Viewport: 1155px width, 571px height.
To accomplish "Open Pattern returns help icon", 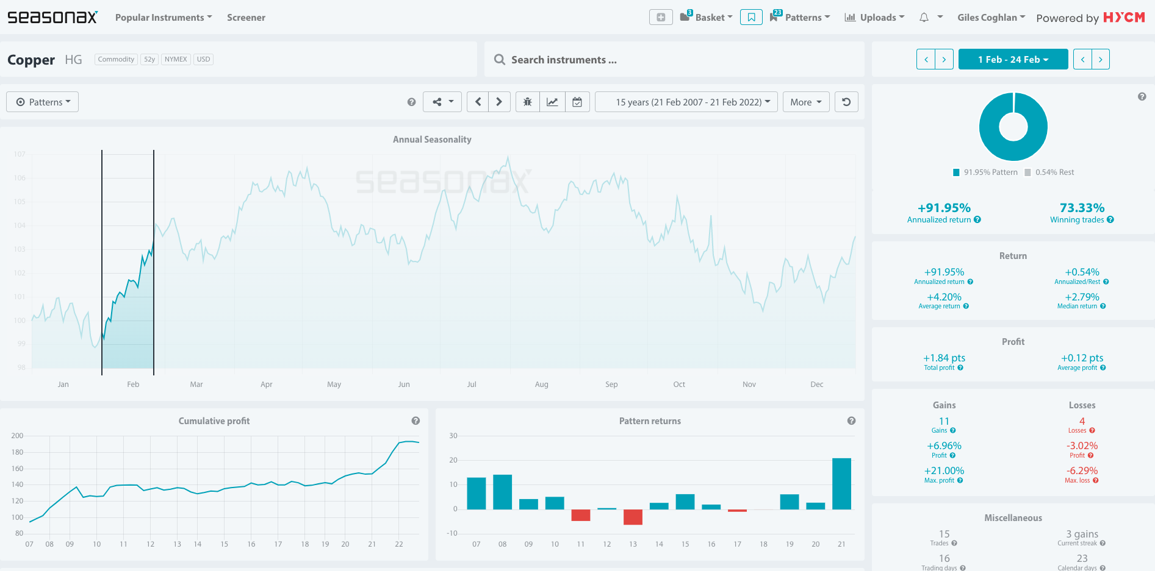I will click(851, 420).
